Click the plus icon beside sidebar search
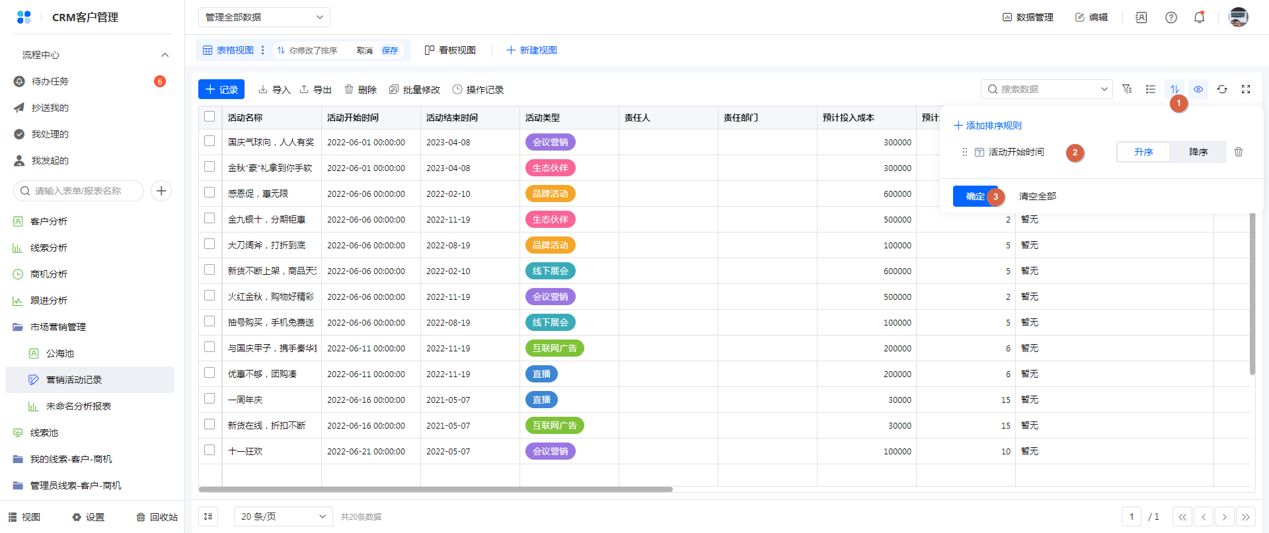 pyautogui.click(x=161, y=191)
